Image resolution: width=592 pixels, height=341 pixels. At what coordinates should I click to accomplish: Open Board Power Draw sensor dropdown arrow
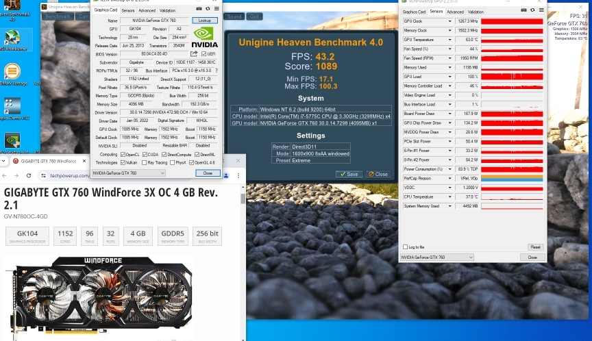tap(449, 114)
